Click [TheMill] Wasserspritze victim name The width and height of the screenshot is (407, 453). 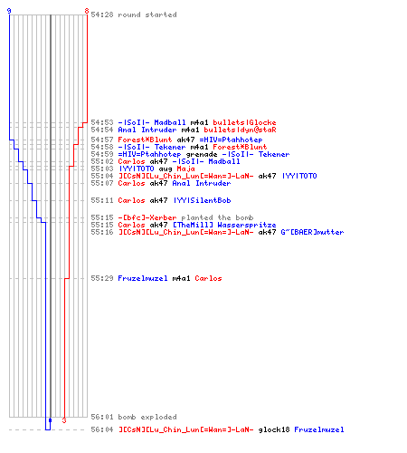[224, 225]
